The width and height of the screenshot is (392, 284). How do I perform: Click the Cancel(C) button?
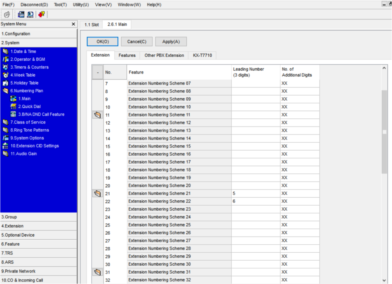point(137,42)
